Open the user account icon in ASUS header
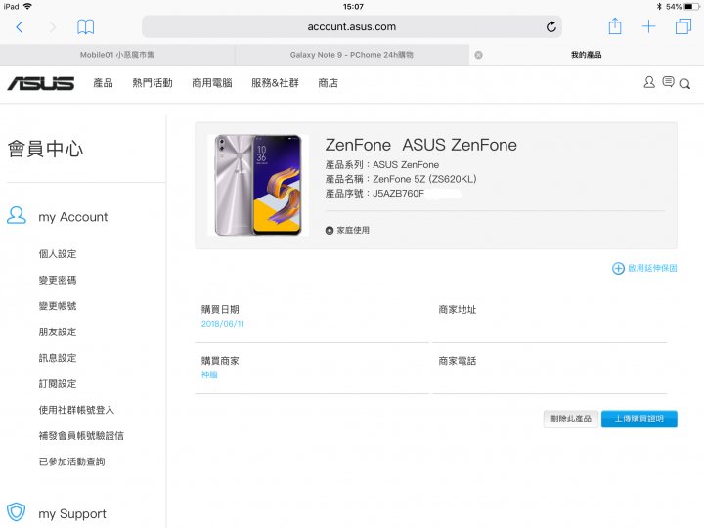The image size is (704, 528). pyautogui.click(x=649, y=82)
